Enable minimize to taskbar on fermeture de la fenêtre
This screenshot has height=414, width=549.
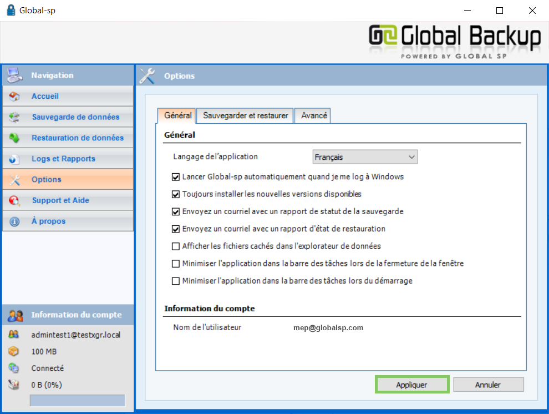[x=176, y=264]
